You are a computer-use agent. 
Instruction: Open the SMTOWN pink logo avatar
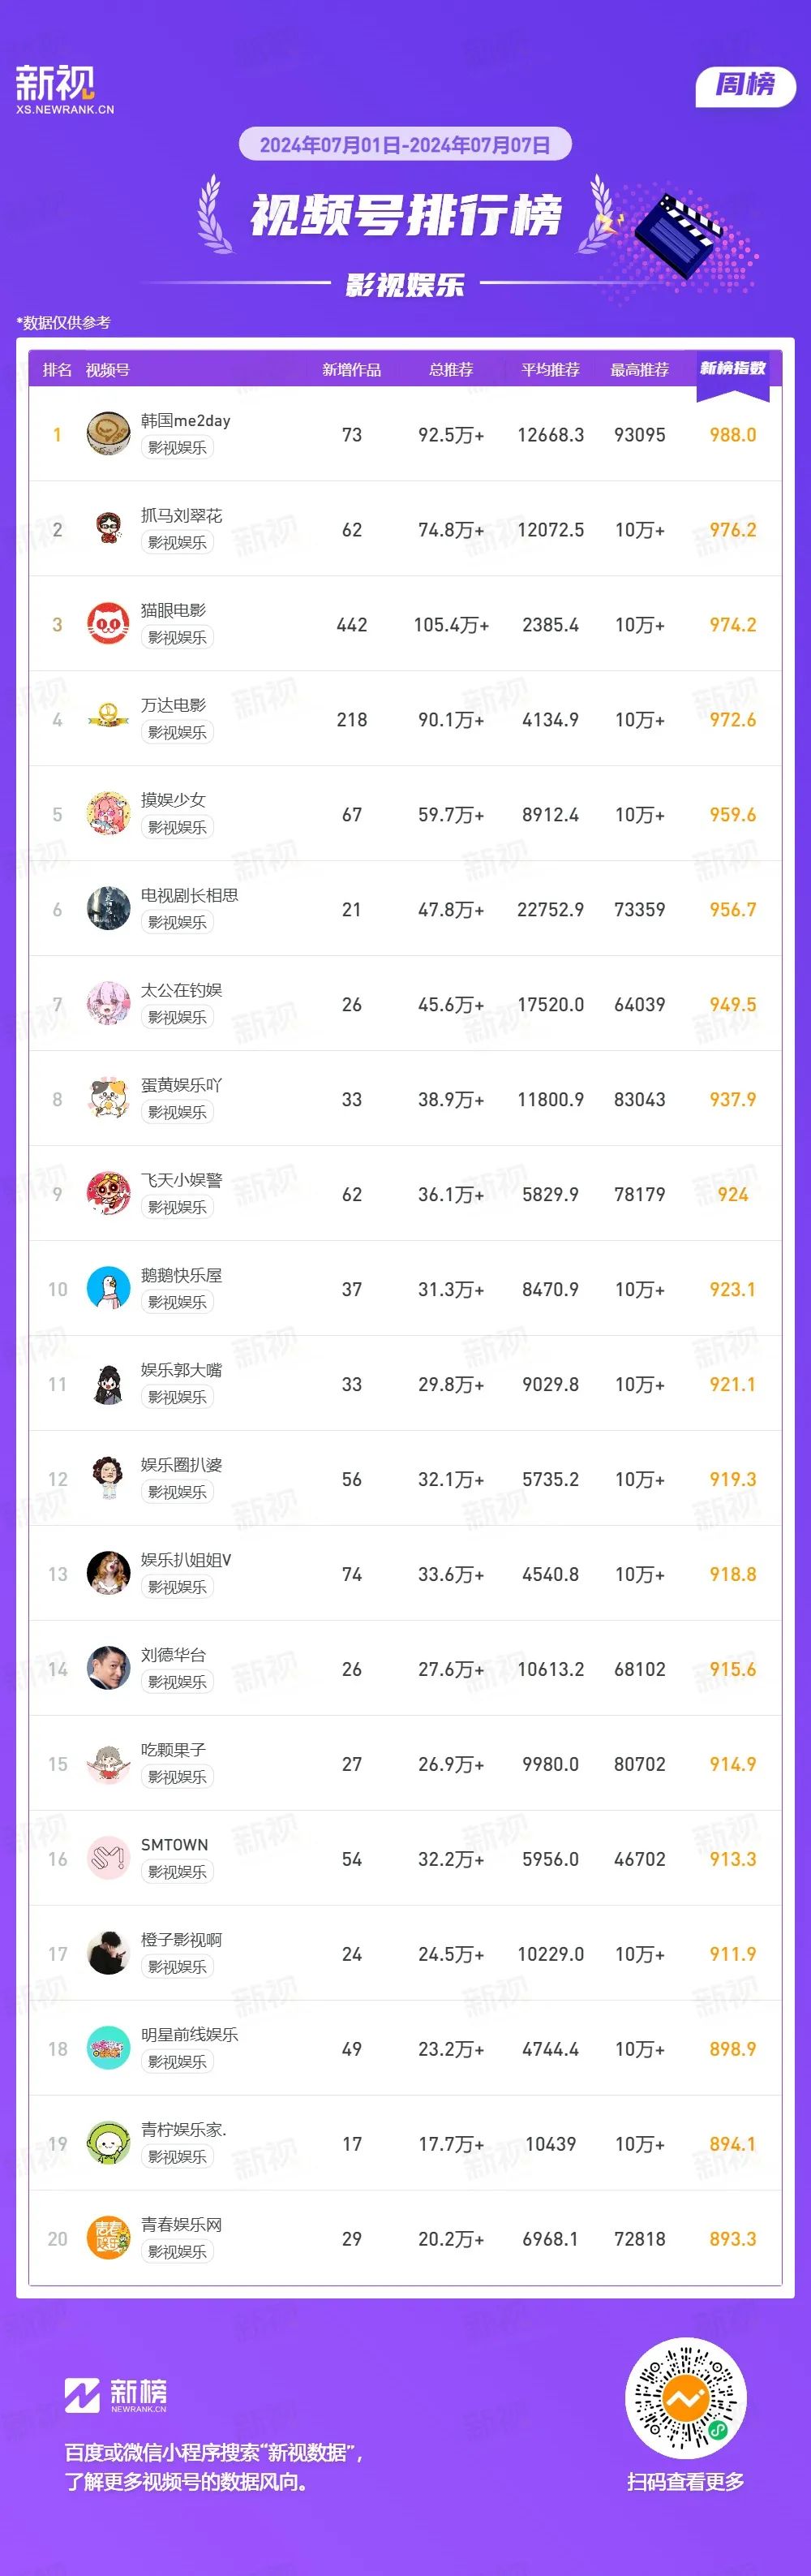[x=108, y=1859]
